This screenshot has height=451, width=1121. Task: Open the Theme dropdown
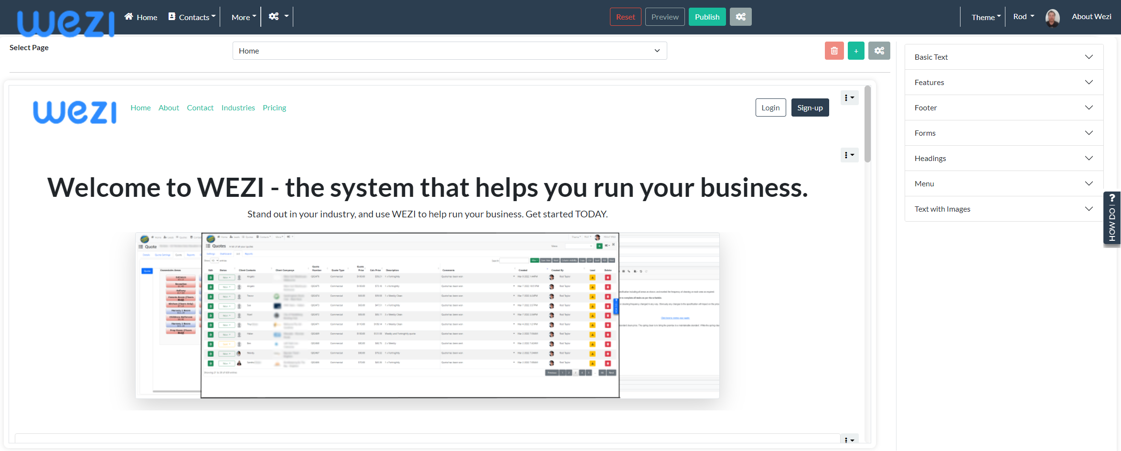tap(986, 17)
